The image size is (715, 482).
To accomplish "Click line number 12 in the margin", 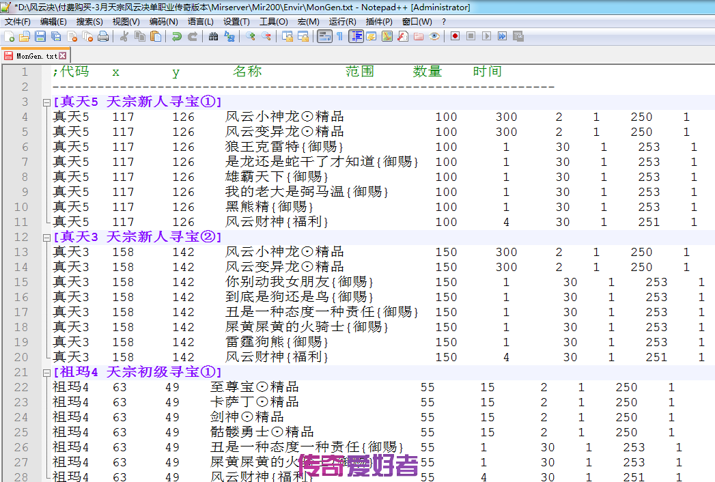I will pos(21,237).
